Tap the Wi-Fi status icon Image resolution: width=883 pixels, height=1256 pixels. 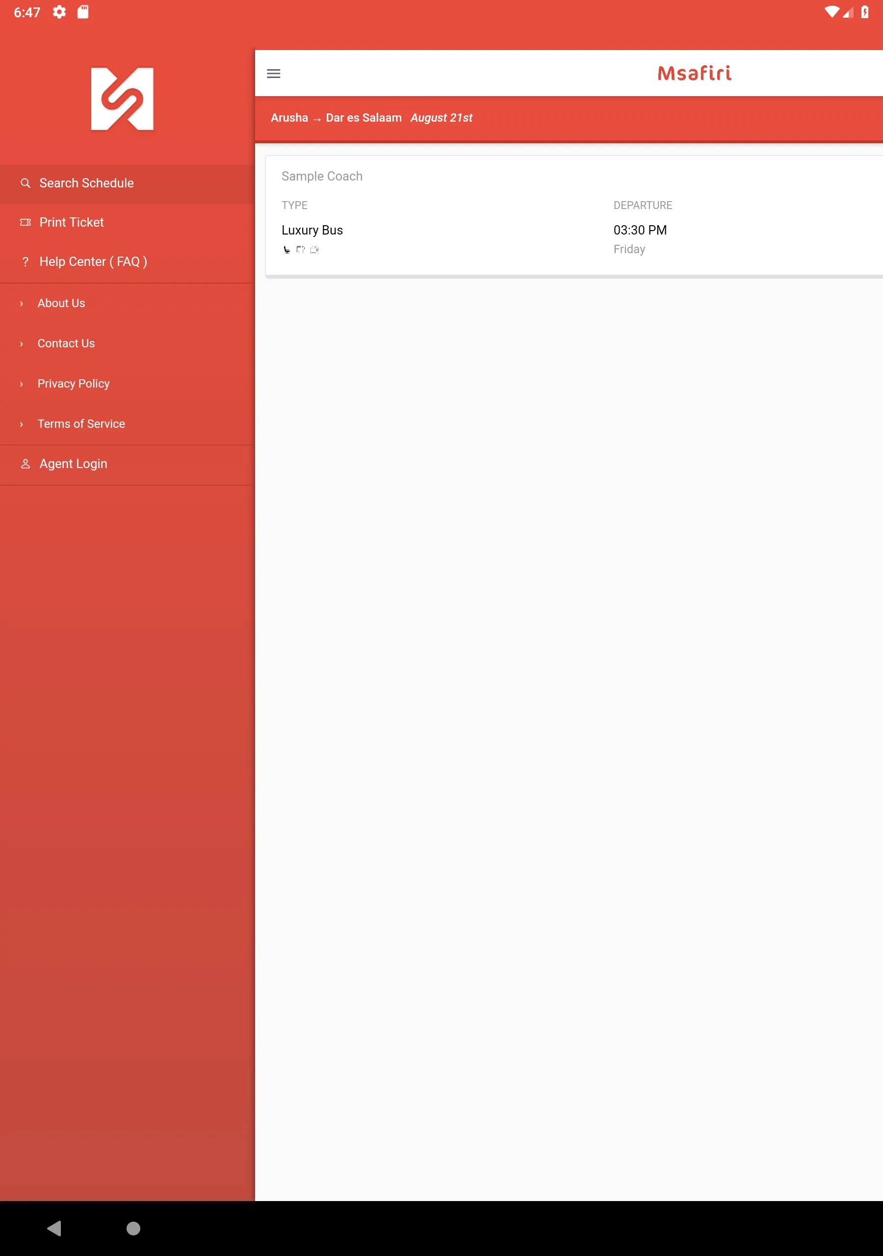click(x=831, y=12)
